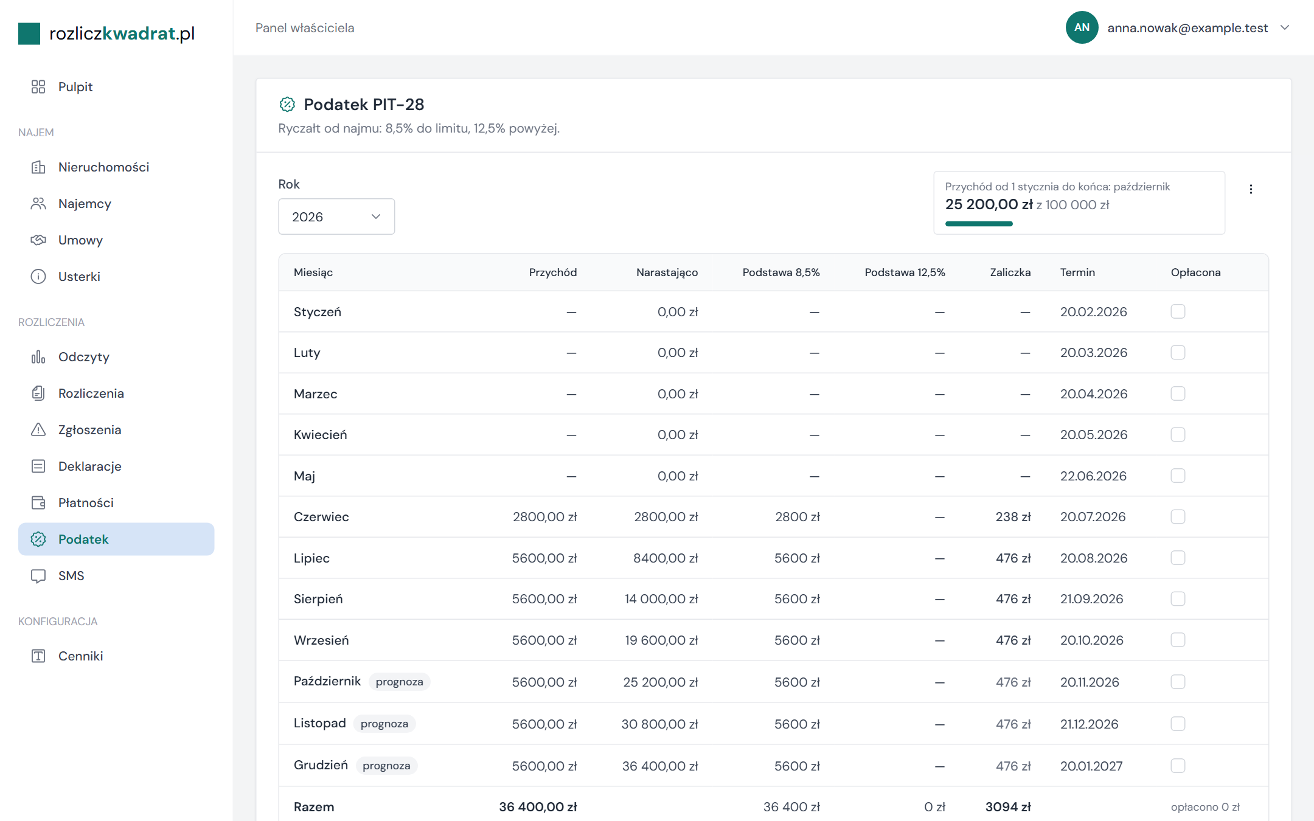Tick the Opłacona checkbox for Czerwiec

tap(1178, 516)
